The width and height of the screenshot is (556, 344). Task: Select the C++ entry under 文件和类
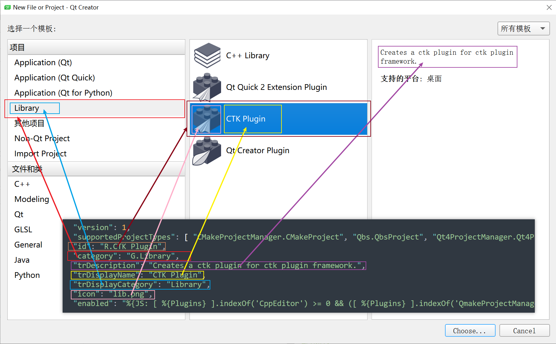[x=22, y=184]
